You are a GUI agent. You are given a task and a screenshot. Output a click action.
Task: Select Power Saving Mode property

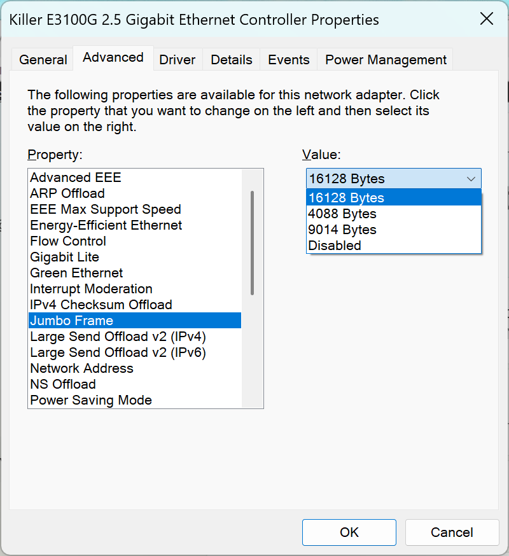[135, 400]
